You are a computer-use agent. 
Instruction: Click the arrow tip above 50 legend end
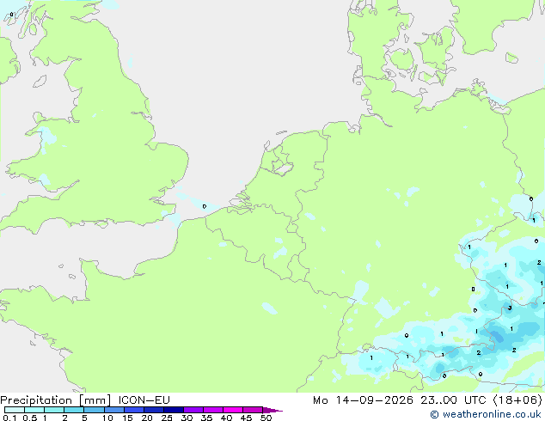(273, 410)
